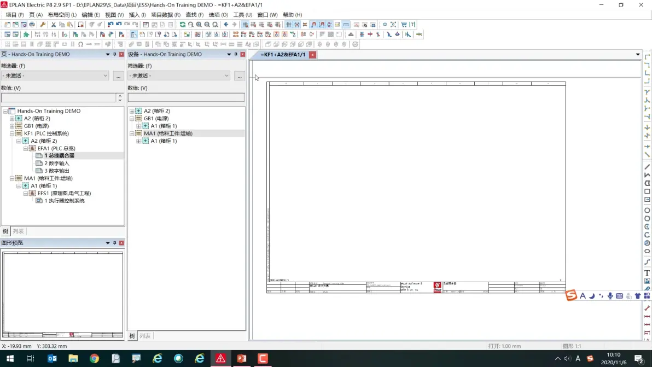The height and width of the screenshot is (367, 652).
Task: Open the 插入 (I) menu
Action: (x=137, y=15)
